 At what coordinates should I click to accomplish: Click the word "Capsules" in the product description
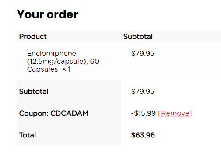tap(42, 69)
